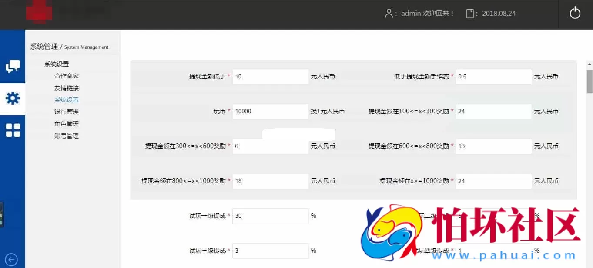Click the calendar icon beside 2018.08.24
This screenshot has height=268, width=593.
(x=470, y=13)
